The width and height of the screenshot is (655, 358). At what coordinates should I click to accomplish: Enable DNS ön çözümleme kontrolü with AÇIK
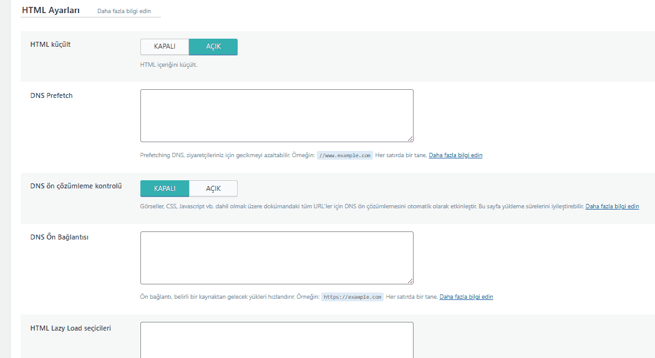click(x=213, y=188)
